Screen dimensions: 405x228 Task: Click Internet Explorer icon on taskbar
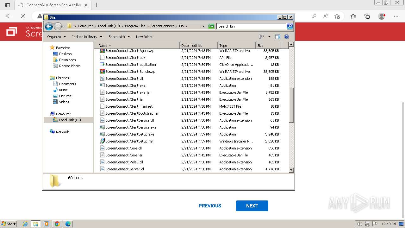pyautogui.click(x=25, y=224)
